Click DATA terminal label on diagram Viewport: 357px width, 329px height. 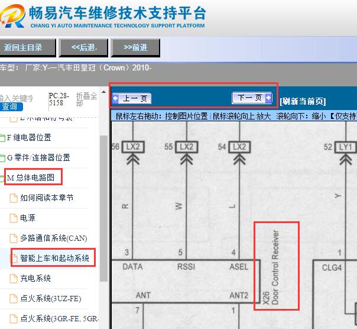(132, 266)
